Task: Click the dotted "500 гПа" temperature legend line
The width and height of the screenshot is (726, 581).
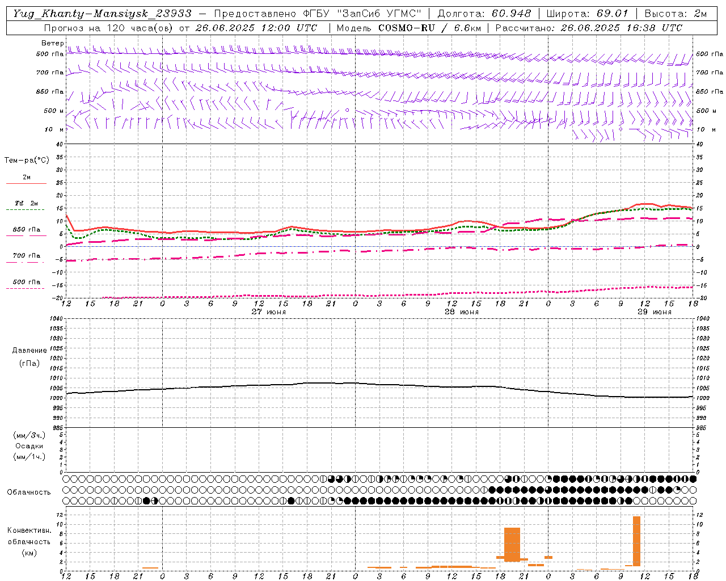Action: click(26, 289)
